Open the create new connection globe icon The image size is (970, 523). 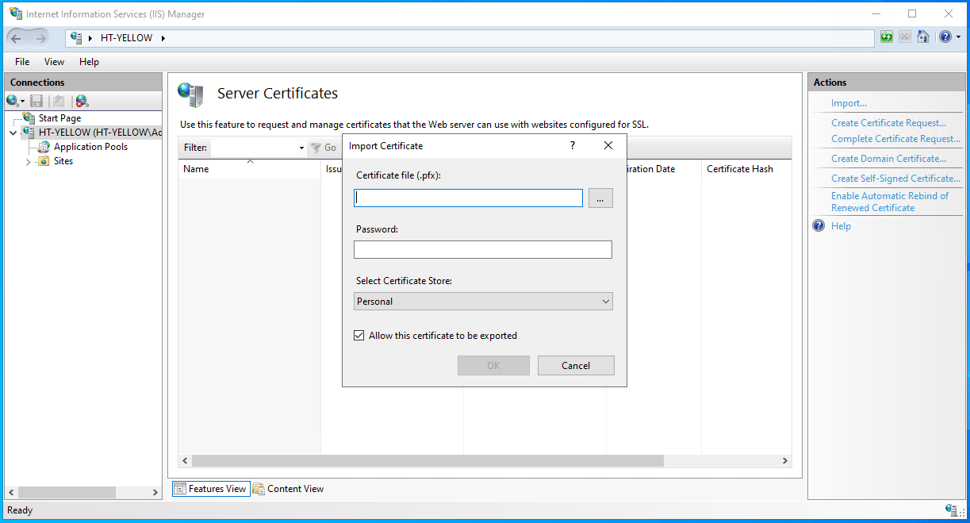(x=13, y=100)
